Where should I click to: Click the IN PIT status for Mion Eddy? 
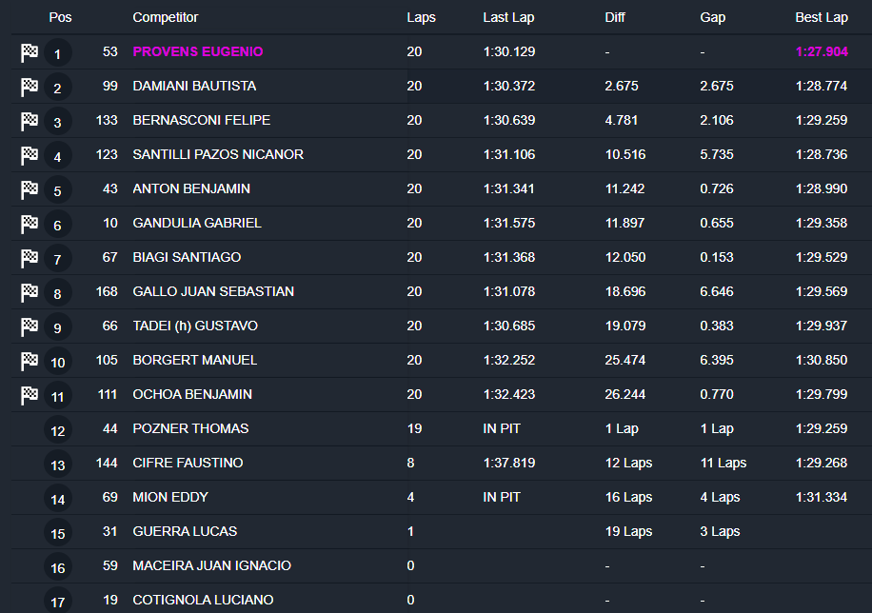point(502,497)
